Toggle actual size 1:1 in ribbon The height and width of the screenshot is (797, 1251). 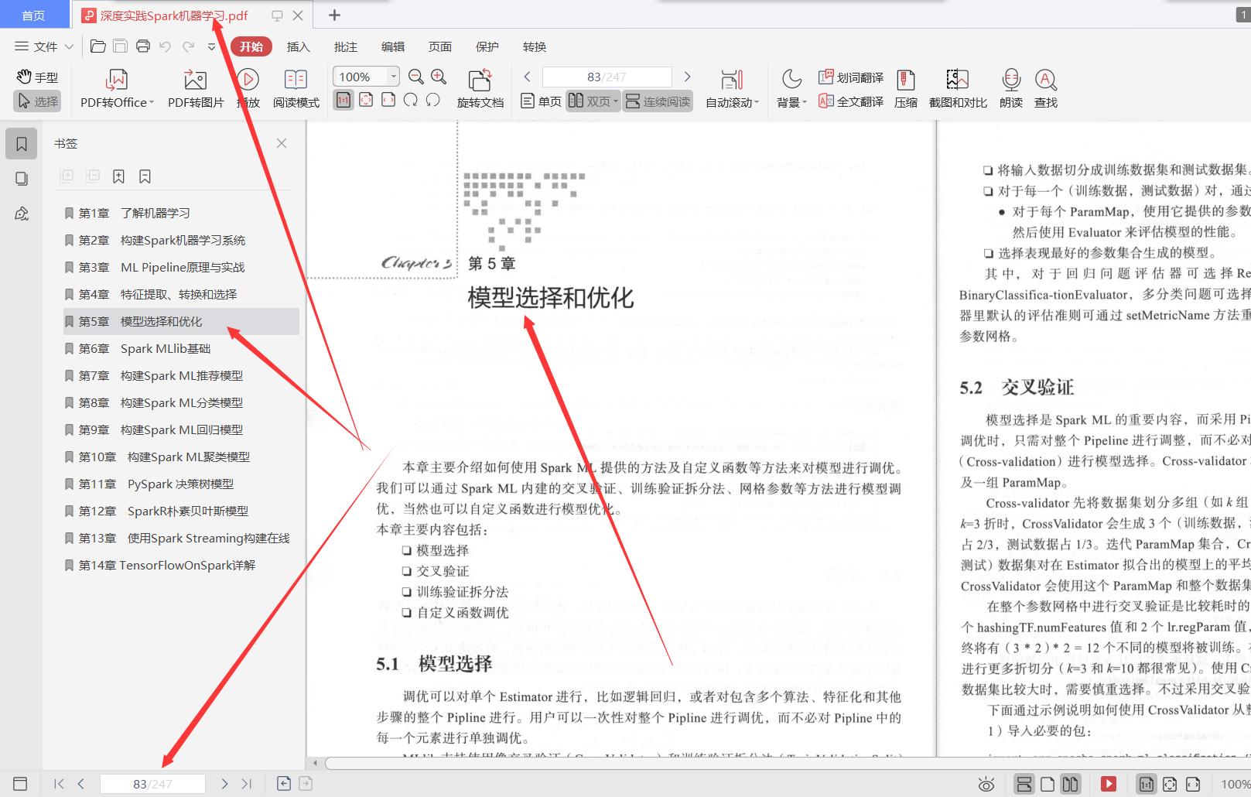[344, 100]
